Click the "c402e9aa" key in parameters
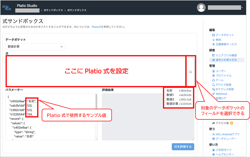The width and height of the screenshot is (250, 157). pos(17,101)
